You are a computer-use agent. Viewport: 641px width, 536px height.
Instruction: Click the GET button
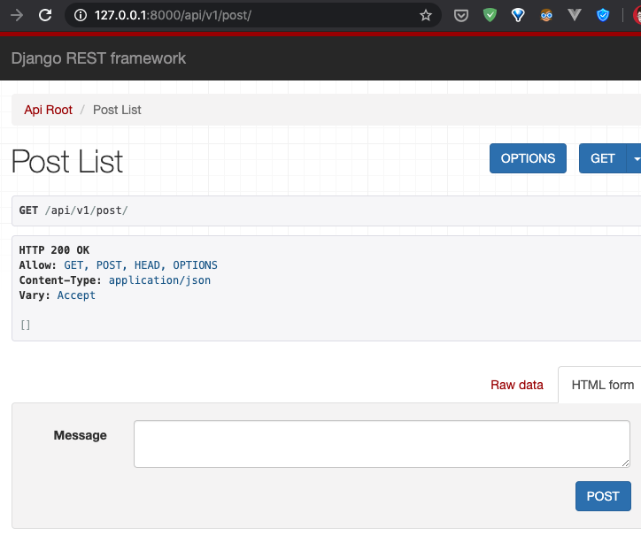pos(603,158)
